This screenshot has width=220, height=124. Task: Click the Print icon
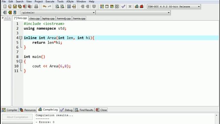(36, 7)
